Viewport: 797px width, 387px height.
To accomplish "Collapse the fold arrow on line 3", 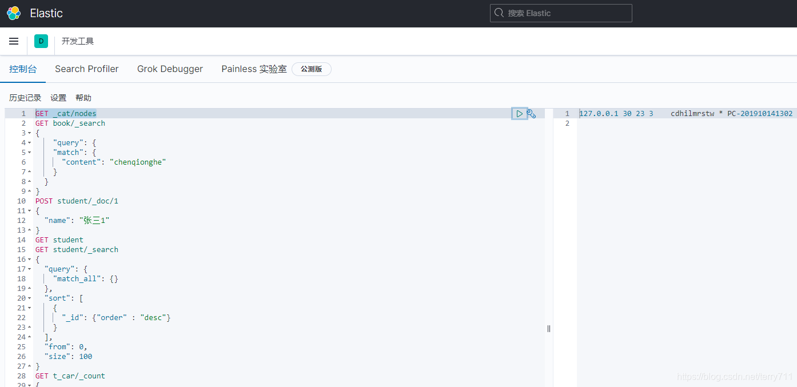I will (30, 133).
